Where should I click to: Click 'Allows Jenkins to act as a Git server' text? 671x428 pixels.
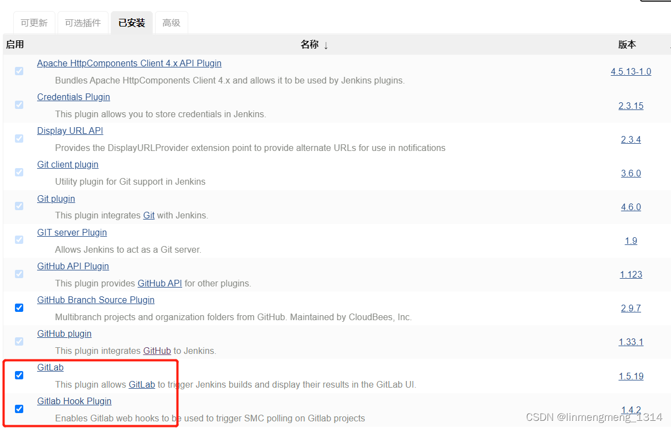(128, 250)
